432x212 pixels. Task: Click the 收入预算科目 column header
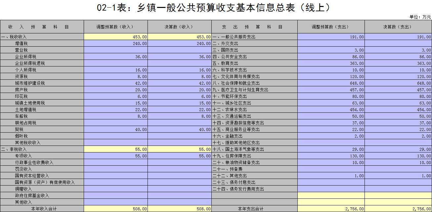pyautogui.click(x=42, y=27)
